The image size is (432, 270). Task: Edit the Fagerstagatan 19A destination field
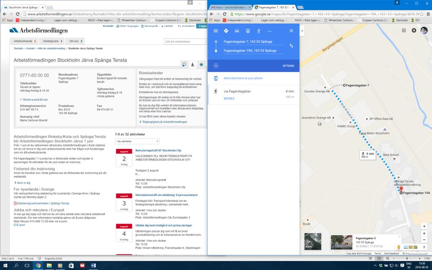click(253, 51)
